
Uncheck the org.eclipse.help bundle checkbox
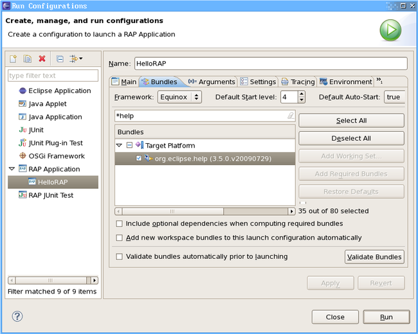tap(139, 159)
